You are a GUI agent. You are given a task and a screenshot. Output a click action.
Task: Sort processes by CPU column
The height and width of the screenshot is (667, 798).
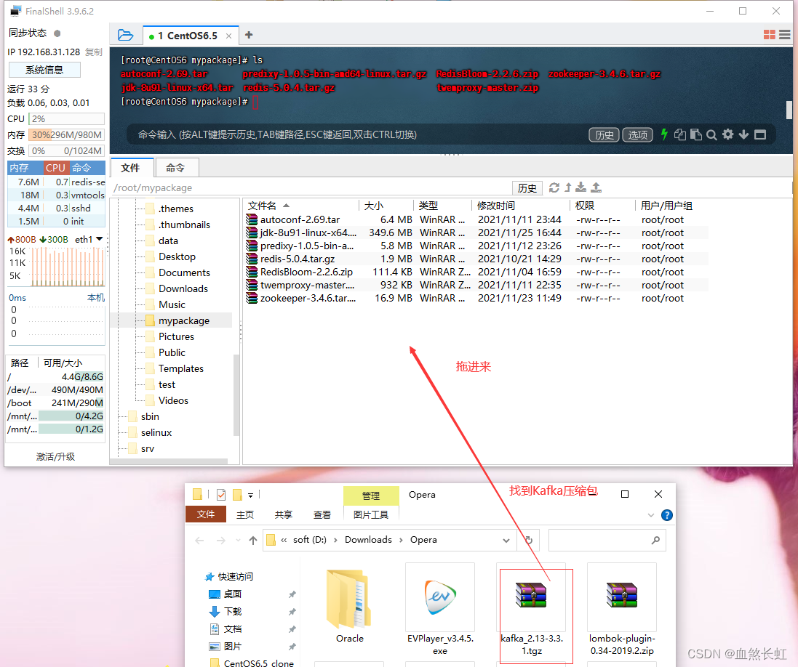56,168
